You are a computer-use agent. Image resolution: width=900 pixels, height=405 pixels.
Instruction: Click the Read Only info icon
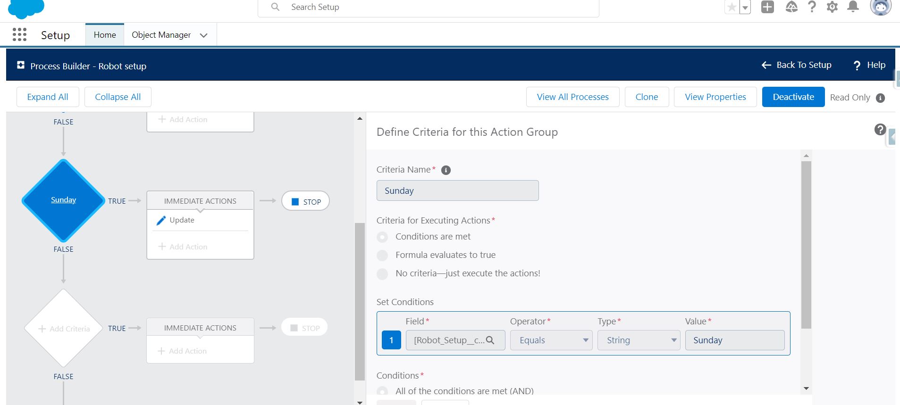[x=880, y=98]
